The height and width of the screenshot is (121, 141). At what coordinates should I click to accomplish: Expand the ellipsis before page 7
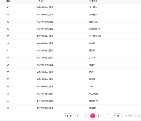103,116
